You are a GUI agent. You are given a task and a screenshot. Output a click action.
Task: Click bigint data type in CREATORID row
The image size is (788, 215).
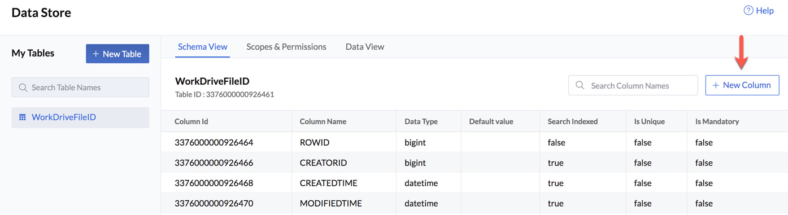pyautogui.click(x=415, y=163)
